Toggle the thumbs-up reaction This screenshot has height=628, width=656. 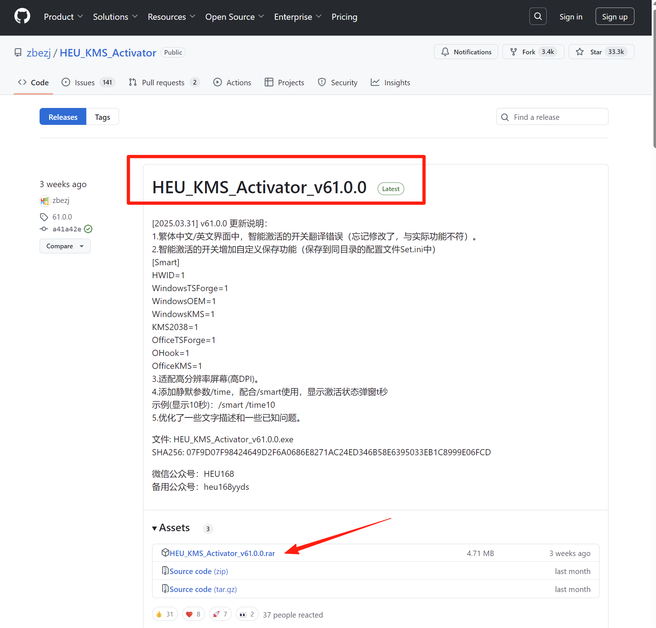pos(165,614)
